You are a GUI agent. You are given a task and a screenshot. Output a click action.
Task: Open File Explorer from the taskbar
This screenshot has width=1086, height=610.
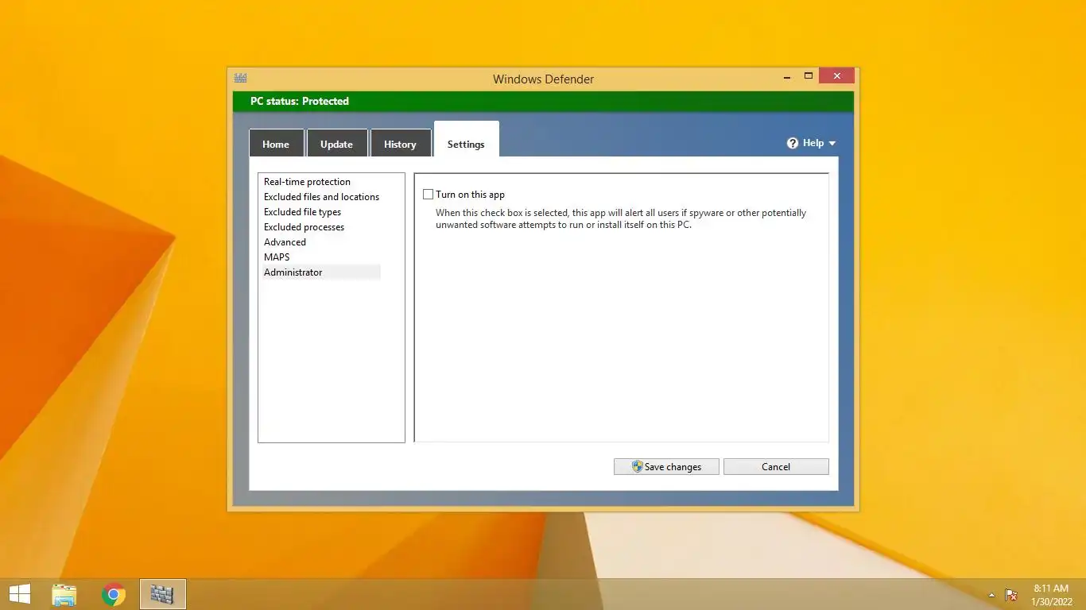tap(64, 594)
